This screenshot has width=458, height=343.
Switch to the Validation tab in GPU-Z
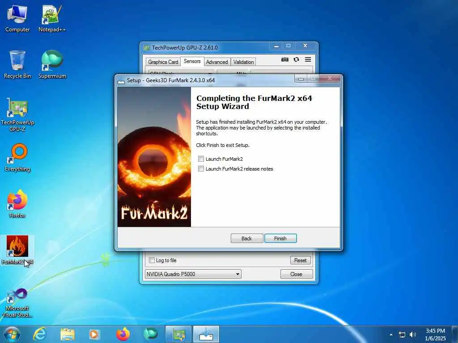pos(243,62)
